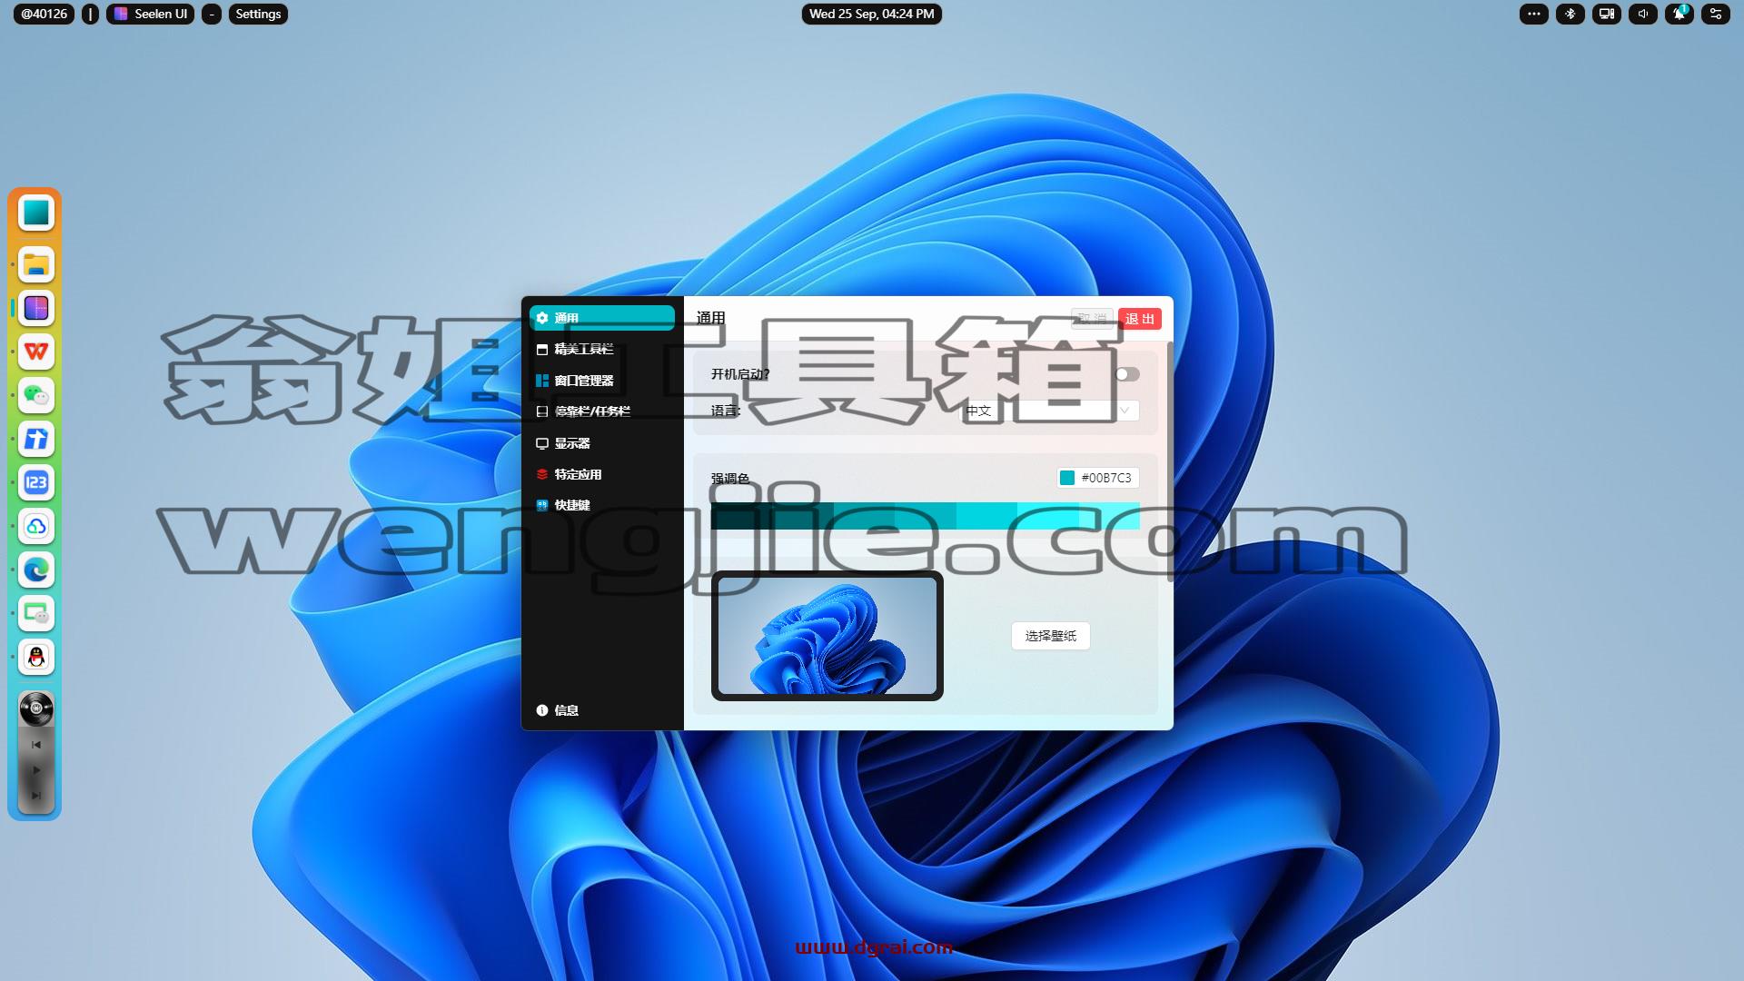The width and height of the screenshot is (1744, 981).
Task: Skip to next track in dock player
Action: 36,796
